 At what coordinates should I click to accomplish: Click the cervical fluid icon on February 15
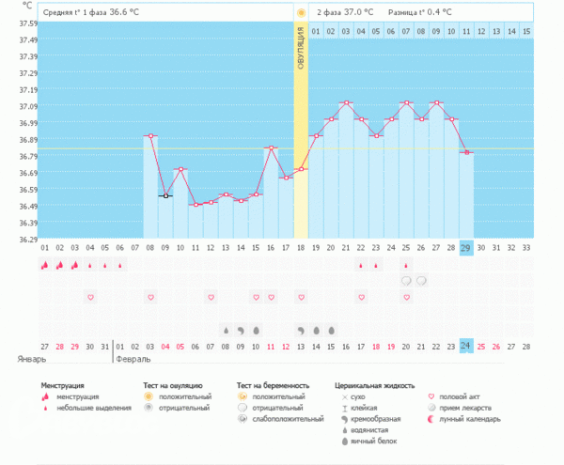point(331,330)
